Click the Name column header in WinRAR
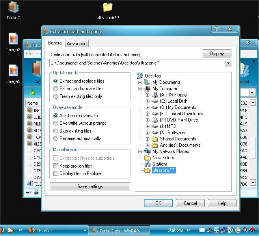Viewport: 259px width, 236px height. (x=33, y=103)
